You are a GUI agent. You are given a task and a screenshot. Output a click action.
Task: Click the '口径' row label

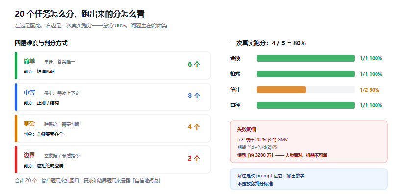pyautogui.click(x=235, y=105)
